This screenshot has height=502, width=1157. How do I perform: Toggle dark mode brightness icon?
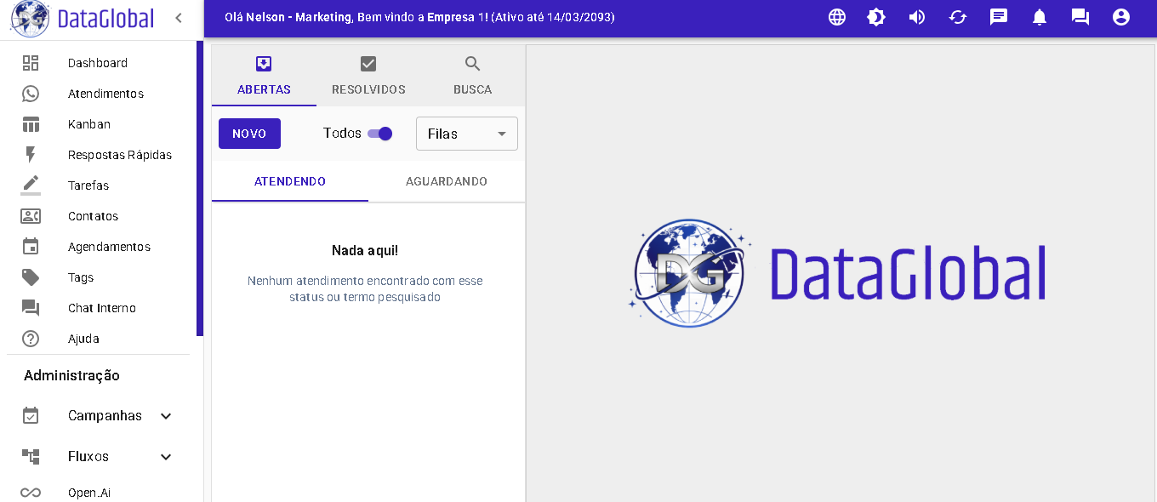[x=876, y=17]
